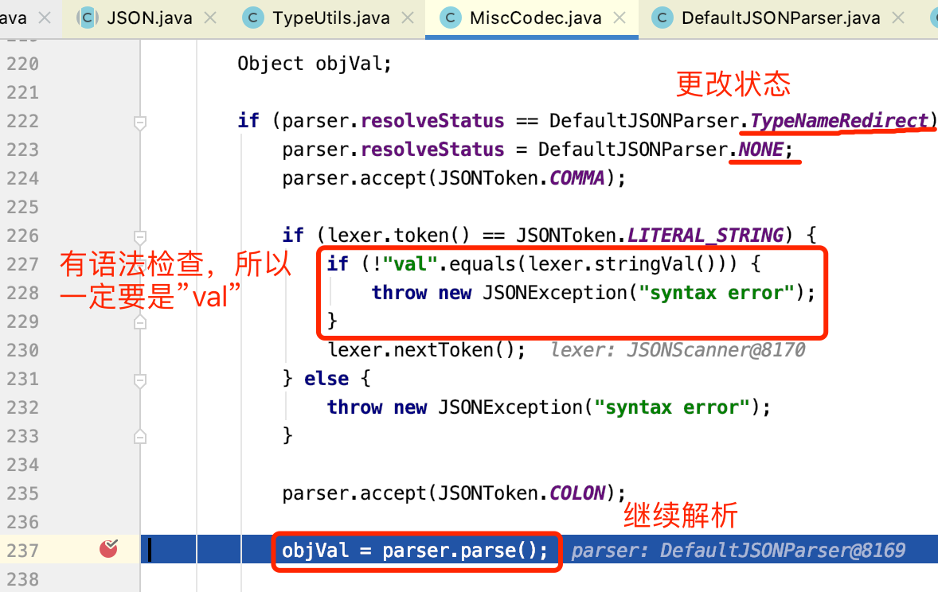This screenshot has height=592, width=938.
Task: Click 'lexer.token()' on line 226
Action: point(399,236)
